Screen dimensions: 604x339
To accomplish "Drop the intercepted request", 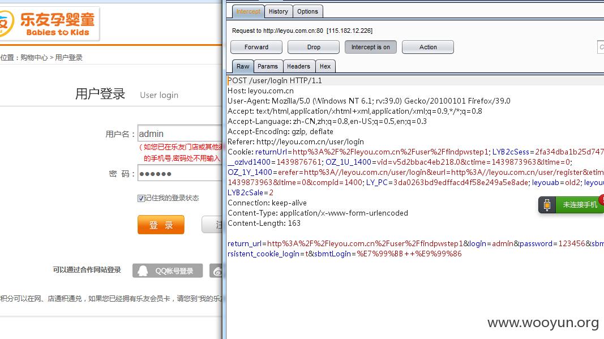I will pos(314,47).
